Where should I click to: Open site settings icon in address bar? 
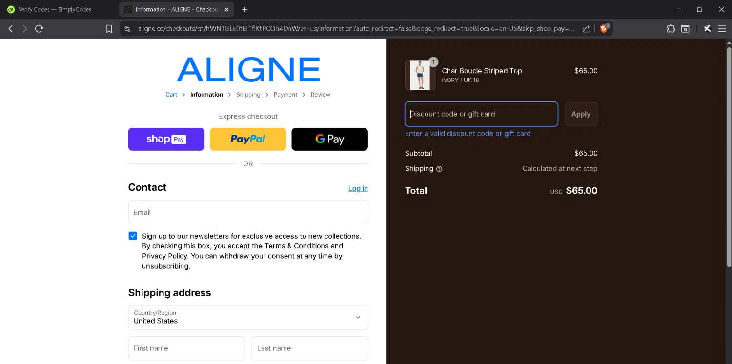click(128, 29)
